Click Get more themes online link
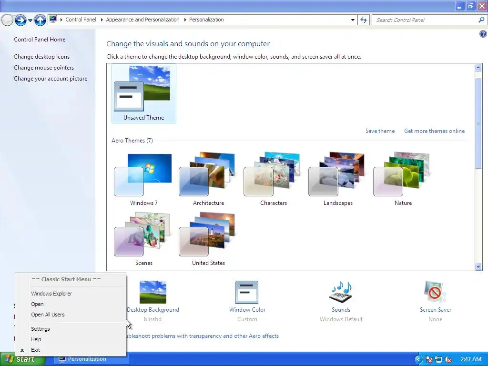Screen dimensions: 488x366 (434, 131)
